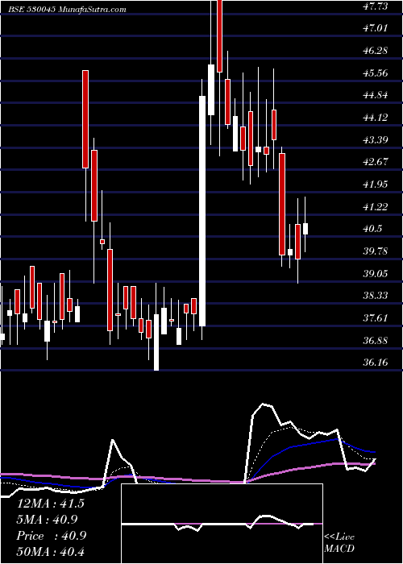Screen dimensions: 403x564
Task: Click the 5MA : 40.9 legend entry
Action: click(x=48, y=519)
